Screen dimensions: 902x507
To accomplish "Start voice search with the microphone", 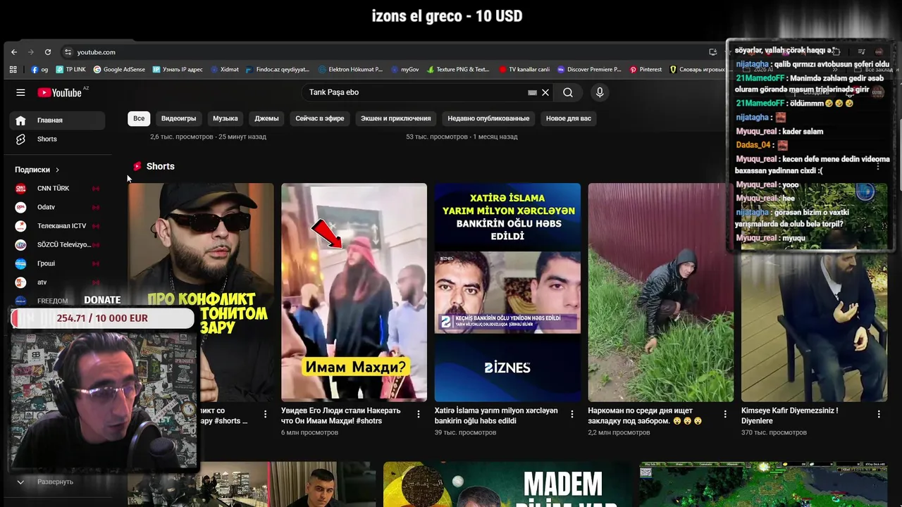I will click(x=600, y=92).
